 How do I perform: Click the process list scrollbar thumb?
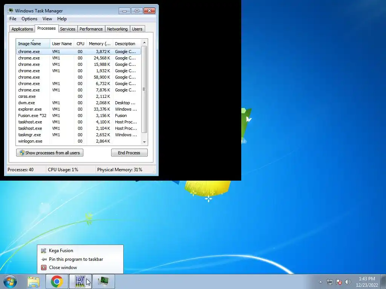tap(144, 89)
